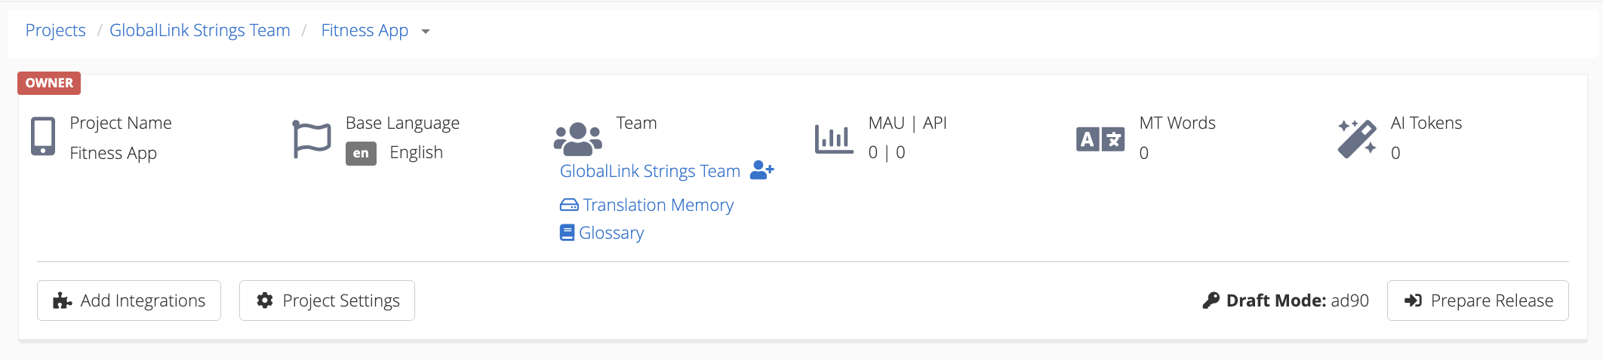
Task: Open the Translation Memory link
Action: pos(657,205)
